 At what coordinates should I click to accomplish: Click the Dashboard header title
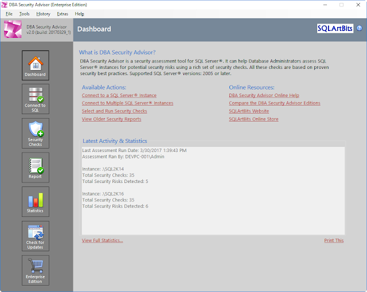[94, 29]
